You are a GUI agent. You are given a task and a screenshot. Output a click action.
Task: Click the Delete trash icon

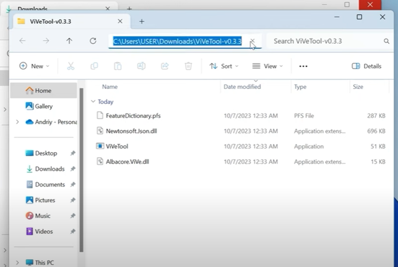tap(188, 66)
